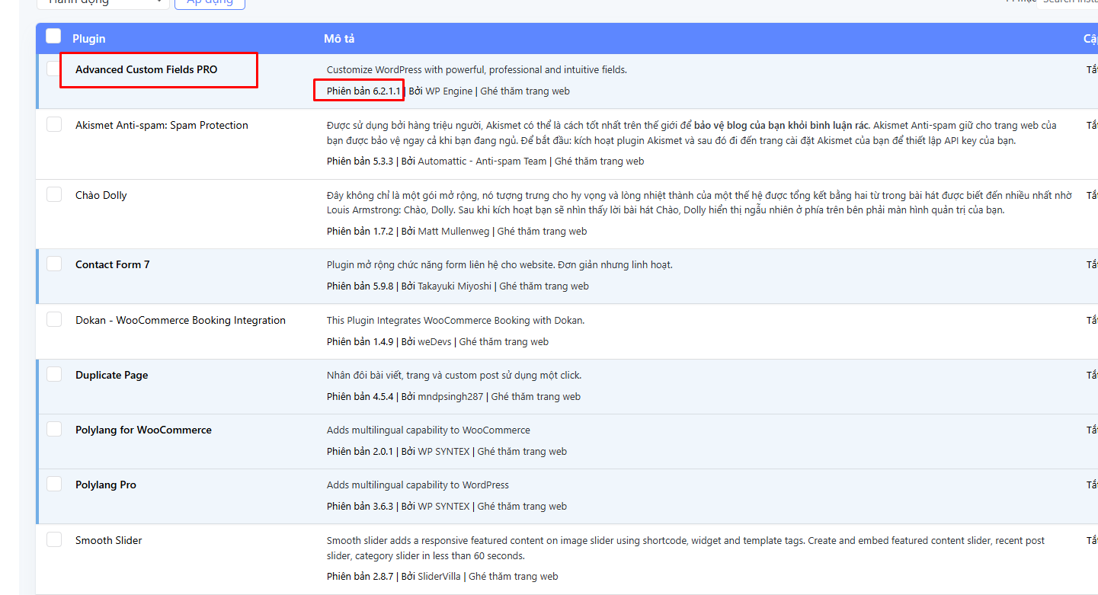Screen dimensions: 1098x595
Task: Click the Phiên bản 4.5.4 version text
Action: pyautogui.click(x=360, y=397)
